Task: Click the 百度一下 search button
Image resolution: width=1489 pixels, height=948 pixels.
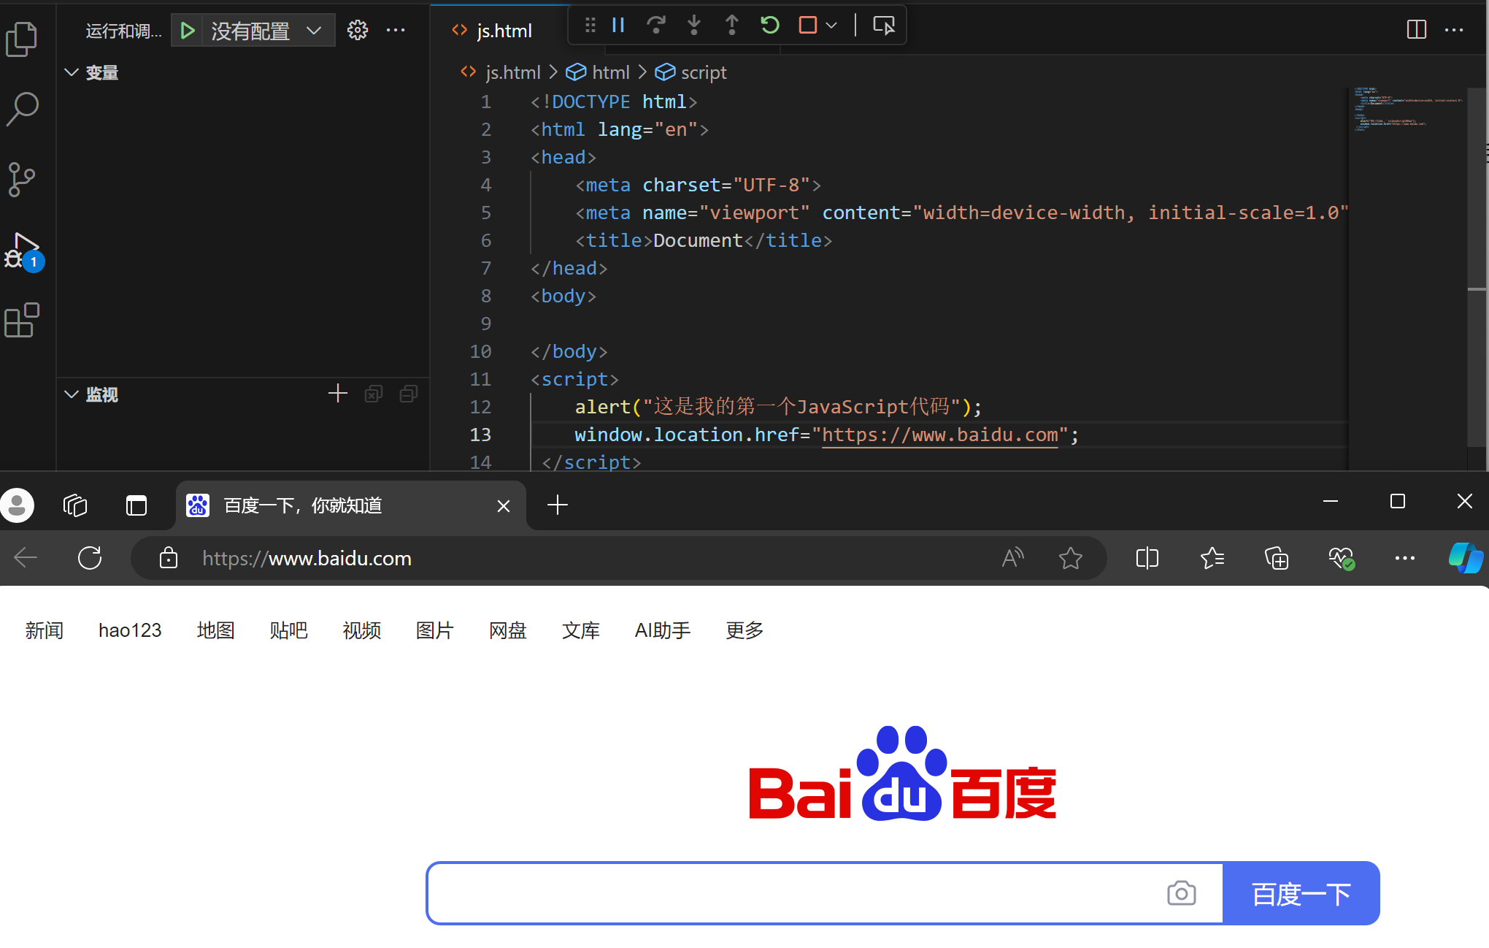Action: pos(1301,893)
